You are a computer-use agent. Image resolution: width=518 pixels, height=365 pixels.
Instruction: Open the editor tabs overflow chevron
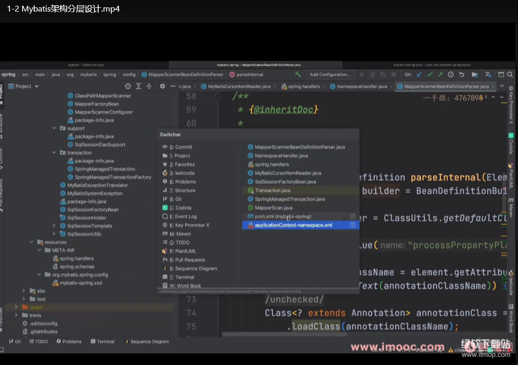pyautogui.click(x=502, y=86)
